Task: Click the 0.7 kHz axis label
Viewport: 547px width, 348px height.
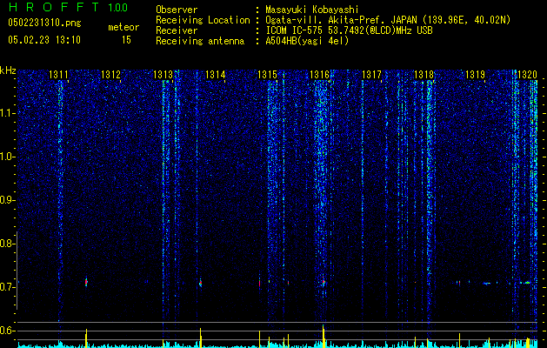Action: [7, 287]
